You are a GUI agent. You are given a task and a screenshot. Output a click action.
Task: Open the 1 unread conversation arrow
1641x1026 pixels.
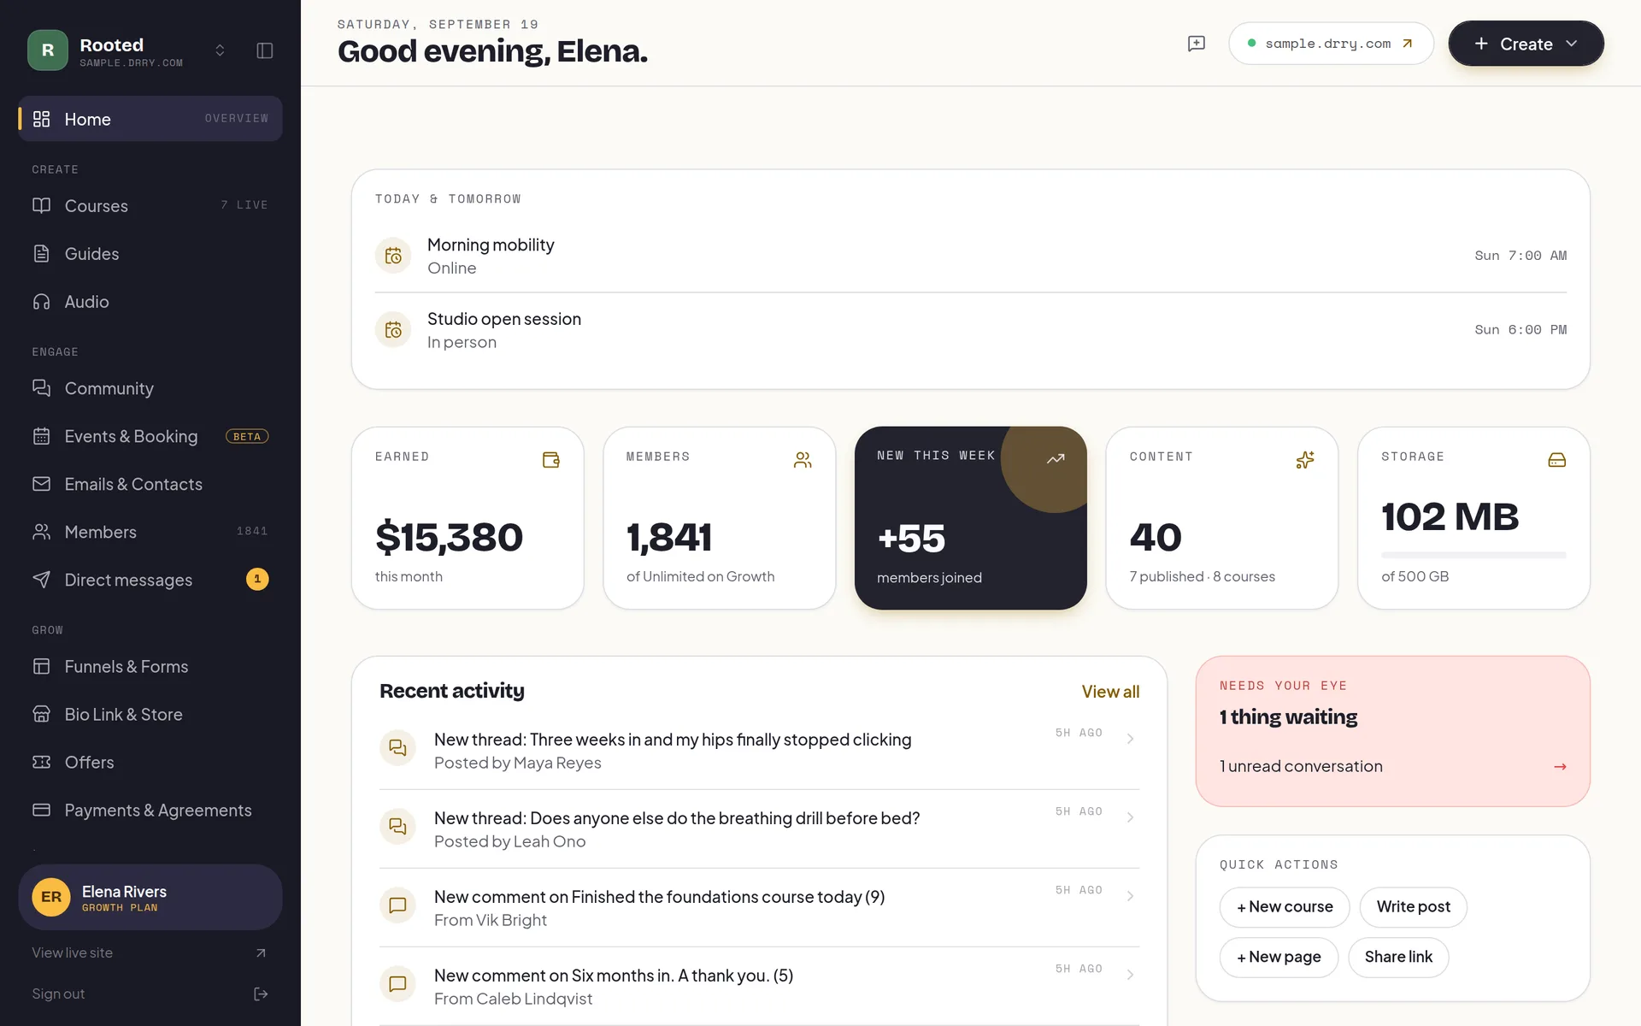coord(1560,767)
